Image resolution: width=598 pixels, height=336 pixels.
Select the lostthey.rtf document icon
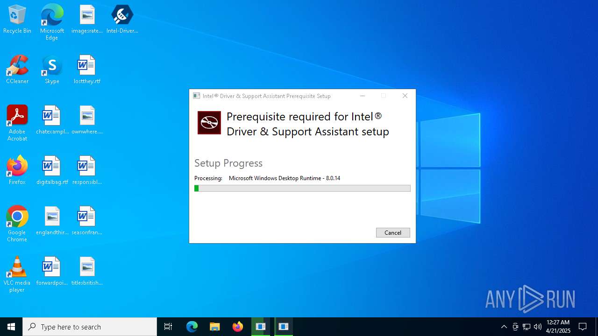click(87, 70)
